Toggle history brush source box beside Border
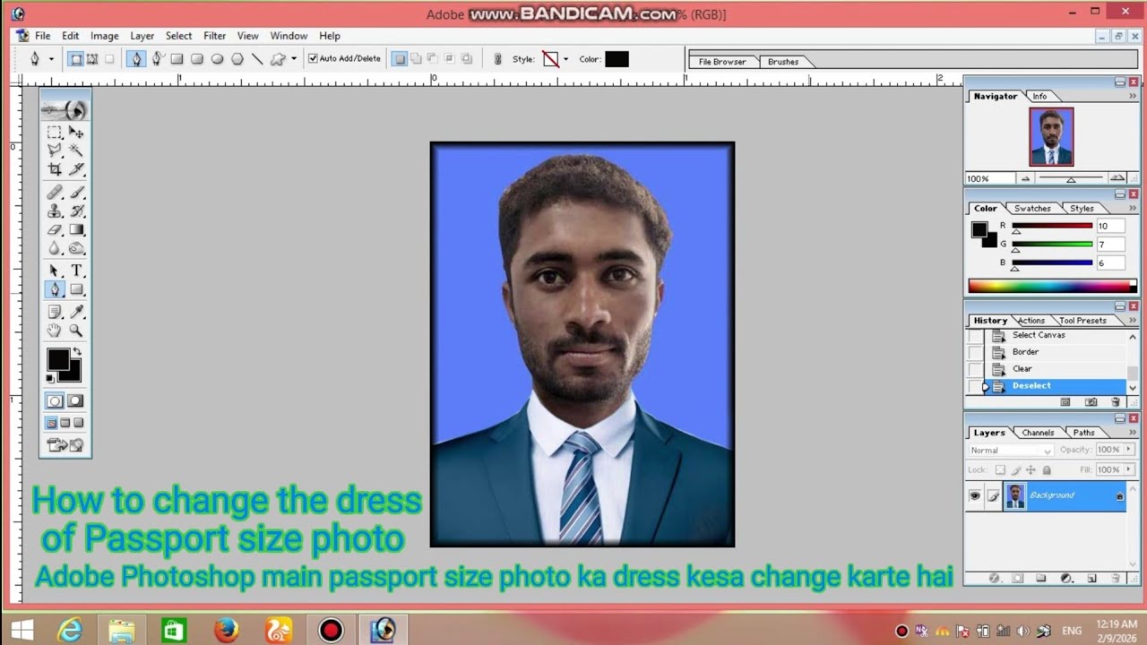This screenshot has height=645, width=1147. click(x=974, y=352)
